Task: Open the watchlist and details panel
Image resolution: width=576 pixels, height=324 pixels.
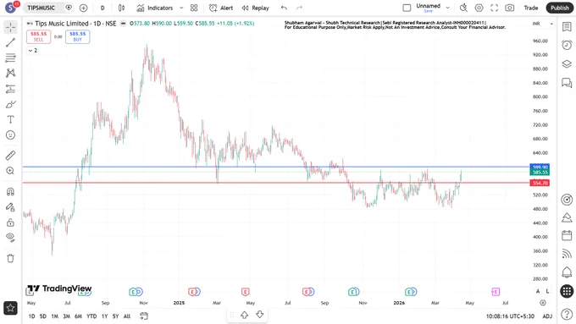Action: [567, 27]
